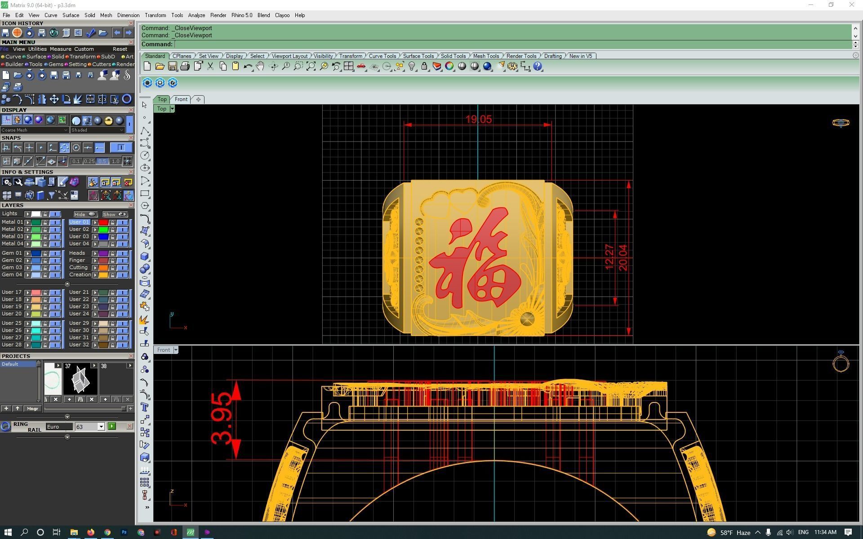
Task: Click the red car icon in the toolbar
Action: click(361, 66)
